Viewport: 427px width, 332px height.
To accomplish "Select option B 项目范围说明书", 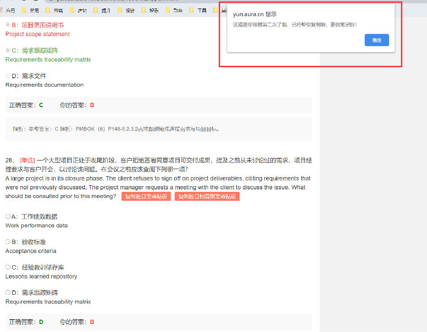I will pos(8,25).
